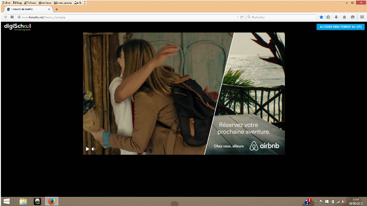The width and height of the screenshot is (367, 206).
Task: Click 'Accéder directement au site' button
Action: pos(340,27)
